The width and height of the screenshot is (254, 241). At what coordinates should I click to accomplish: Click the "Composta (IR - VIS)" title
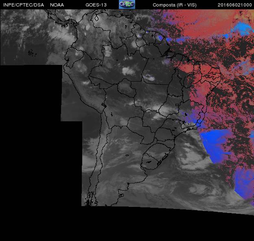[175, 5]
